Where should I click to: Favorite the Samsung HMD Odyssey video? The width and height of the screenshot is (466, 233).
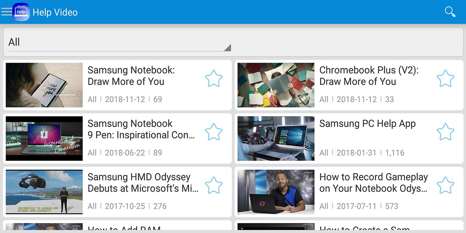point(213,185)
